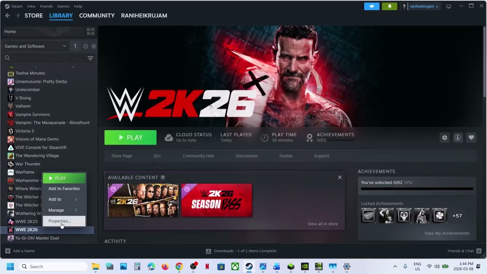The image size is (487, 274).
Task: Switch library to grid collections view
Action: 91,32
